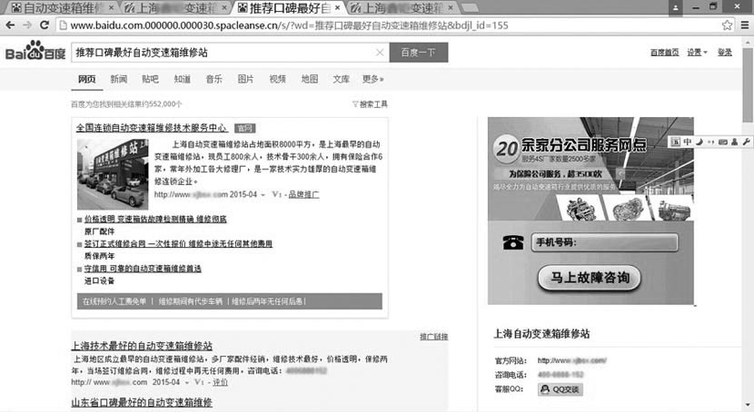Click the Baidu logo
754x412 pixels.
tap(32, 53)
